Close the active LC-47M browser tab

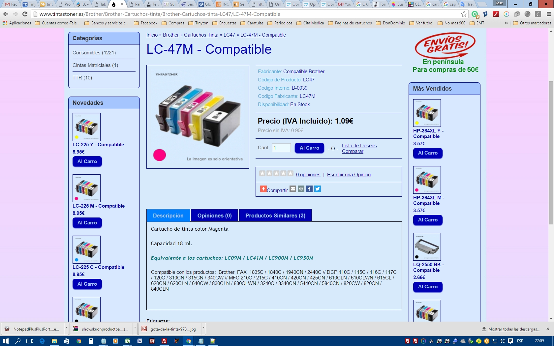[x=122, y=4]
